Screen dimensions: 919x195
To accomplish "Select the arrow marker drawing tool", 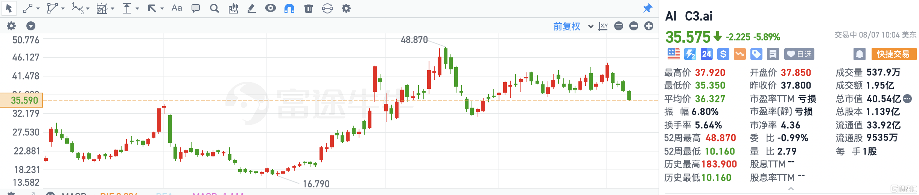I will (152, 8).
